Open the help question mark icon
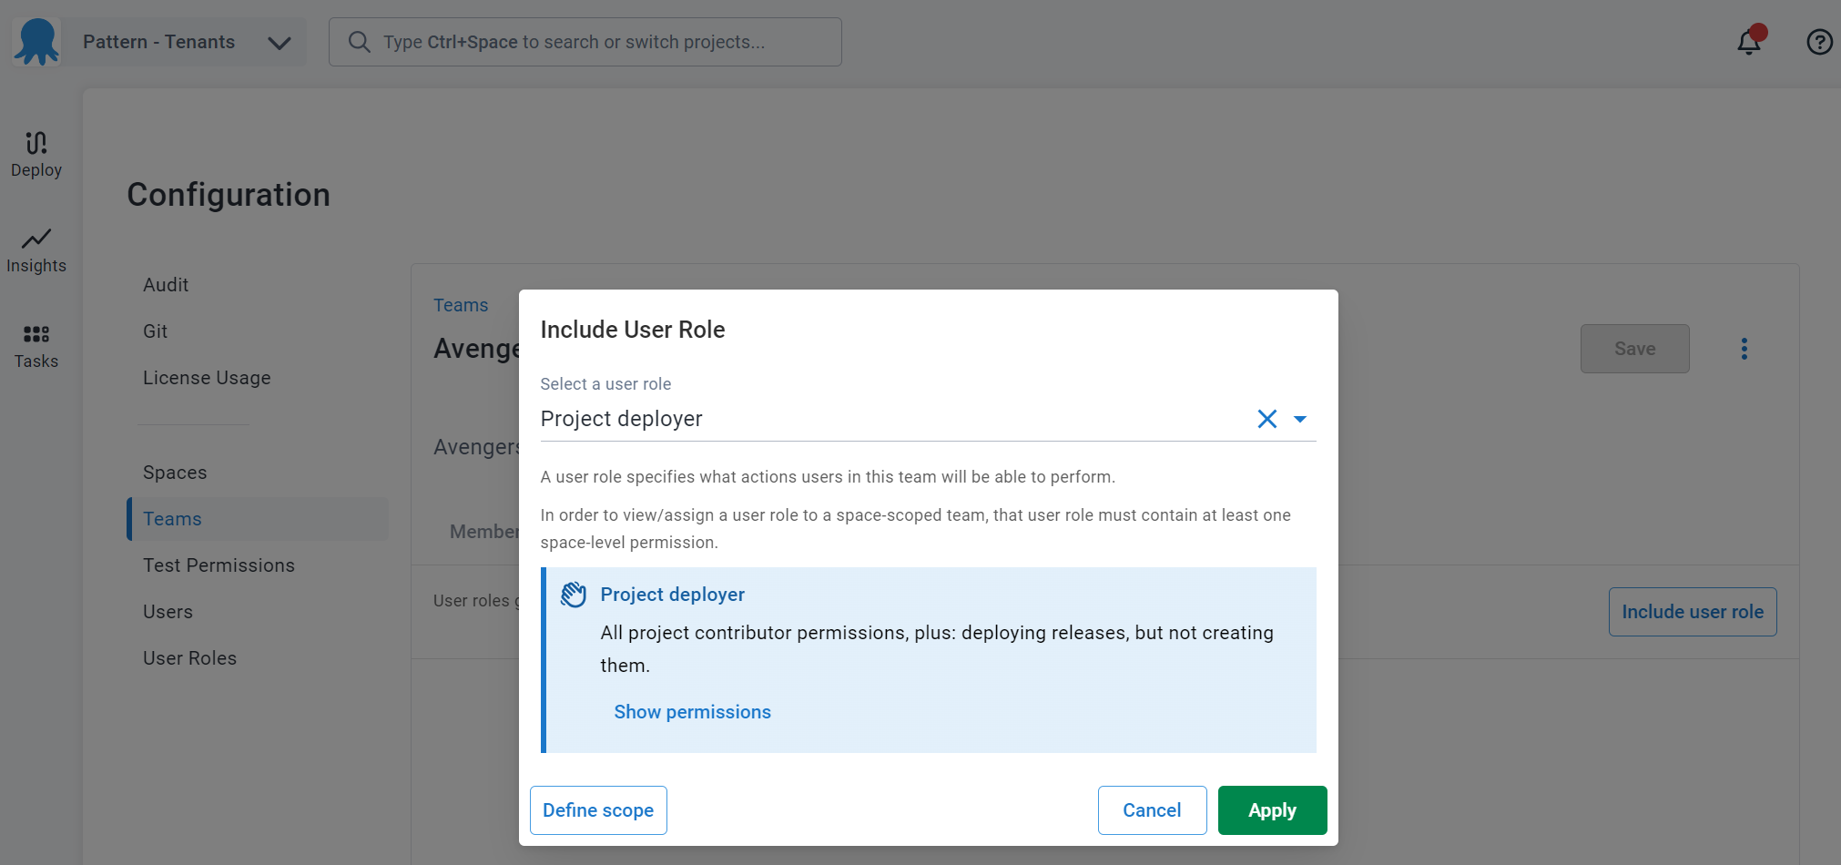Viewport: 1841px width, 865px height. pyautogui.click(x=1819, y=42)
